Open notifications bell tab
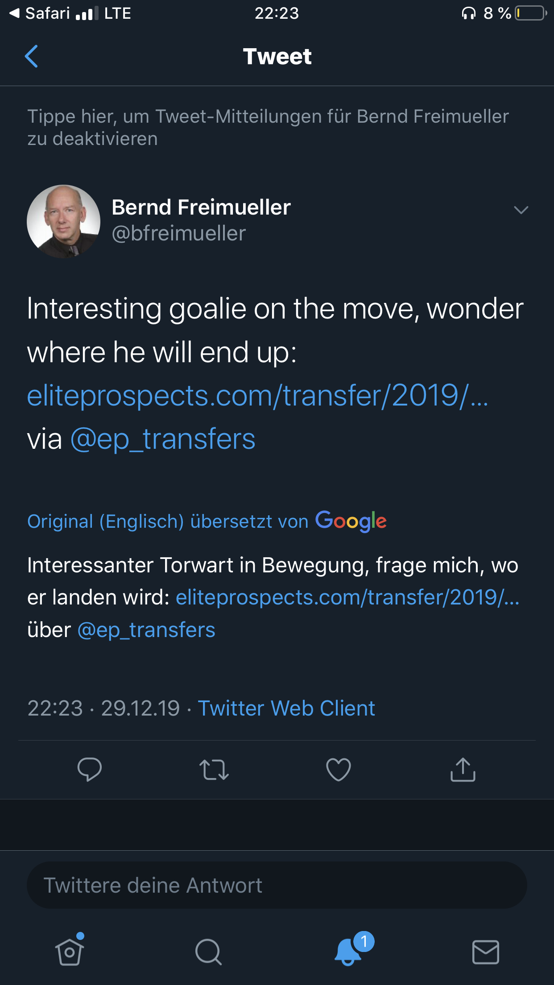 (348, 951)
